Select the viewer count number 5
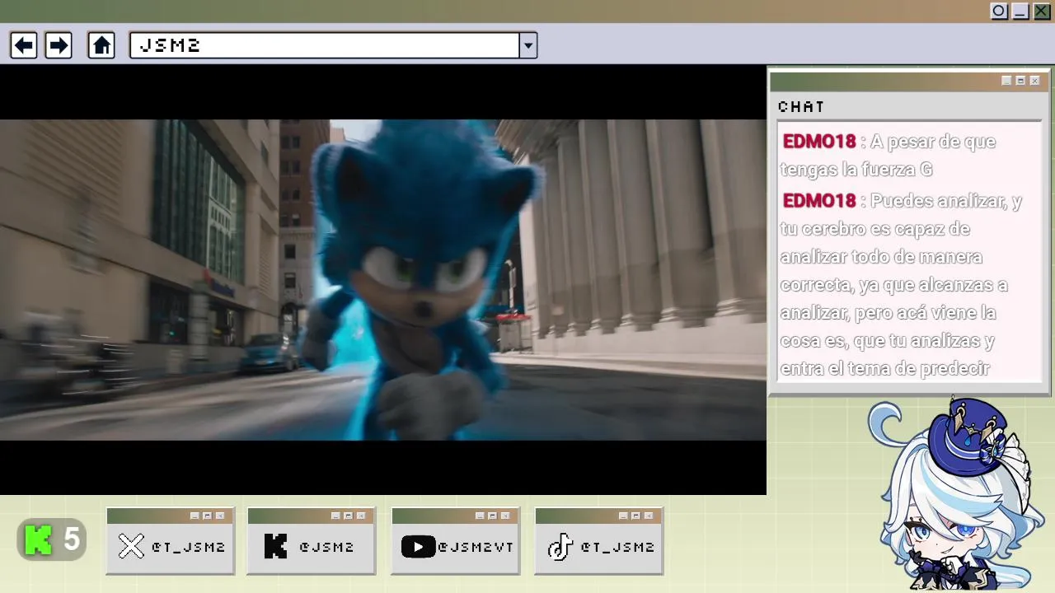Image resolution: width=1055 pixels, height=593 pixels. (72, 540)
